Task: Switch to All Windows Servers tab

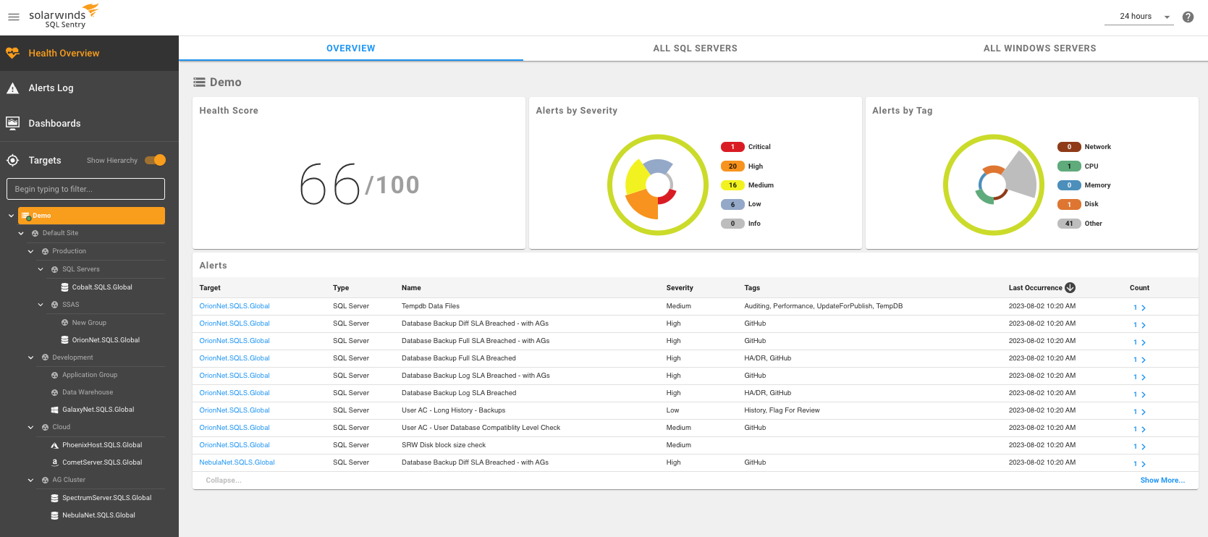Action: click(1039, 48)
